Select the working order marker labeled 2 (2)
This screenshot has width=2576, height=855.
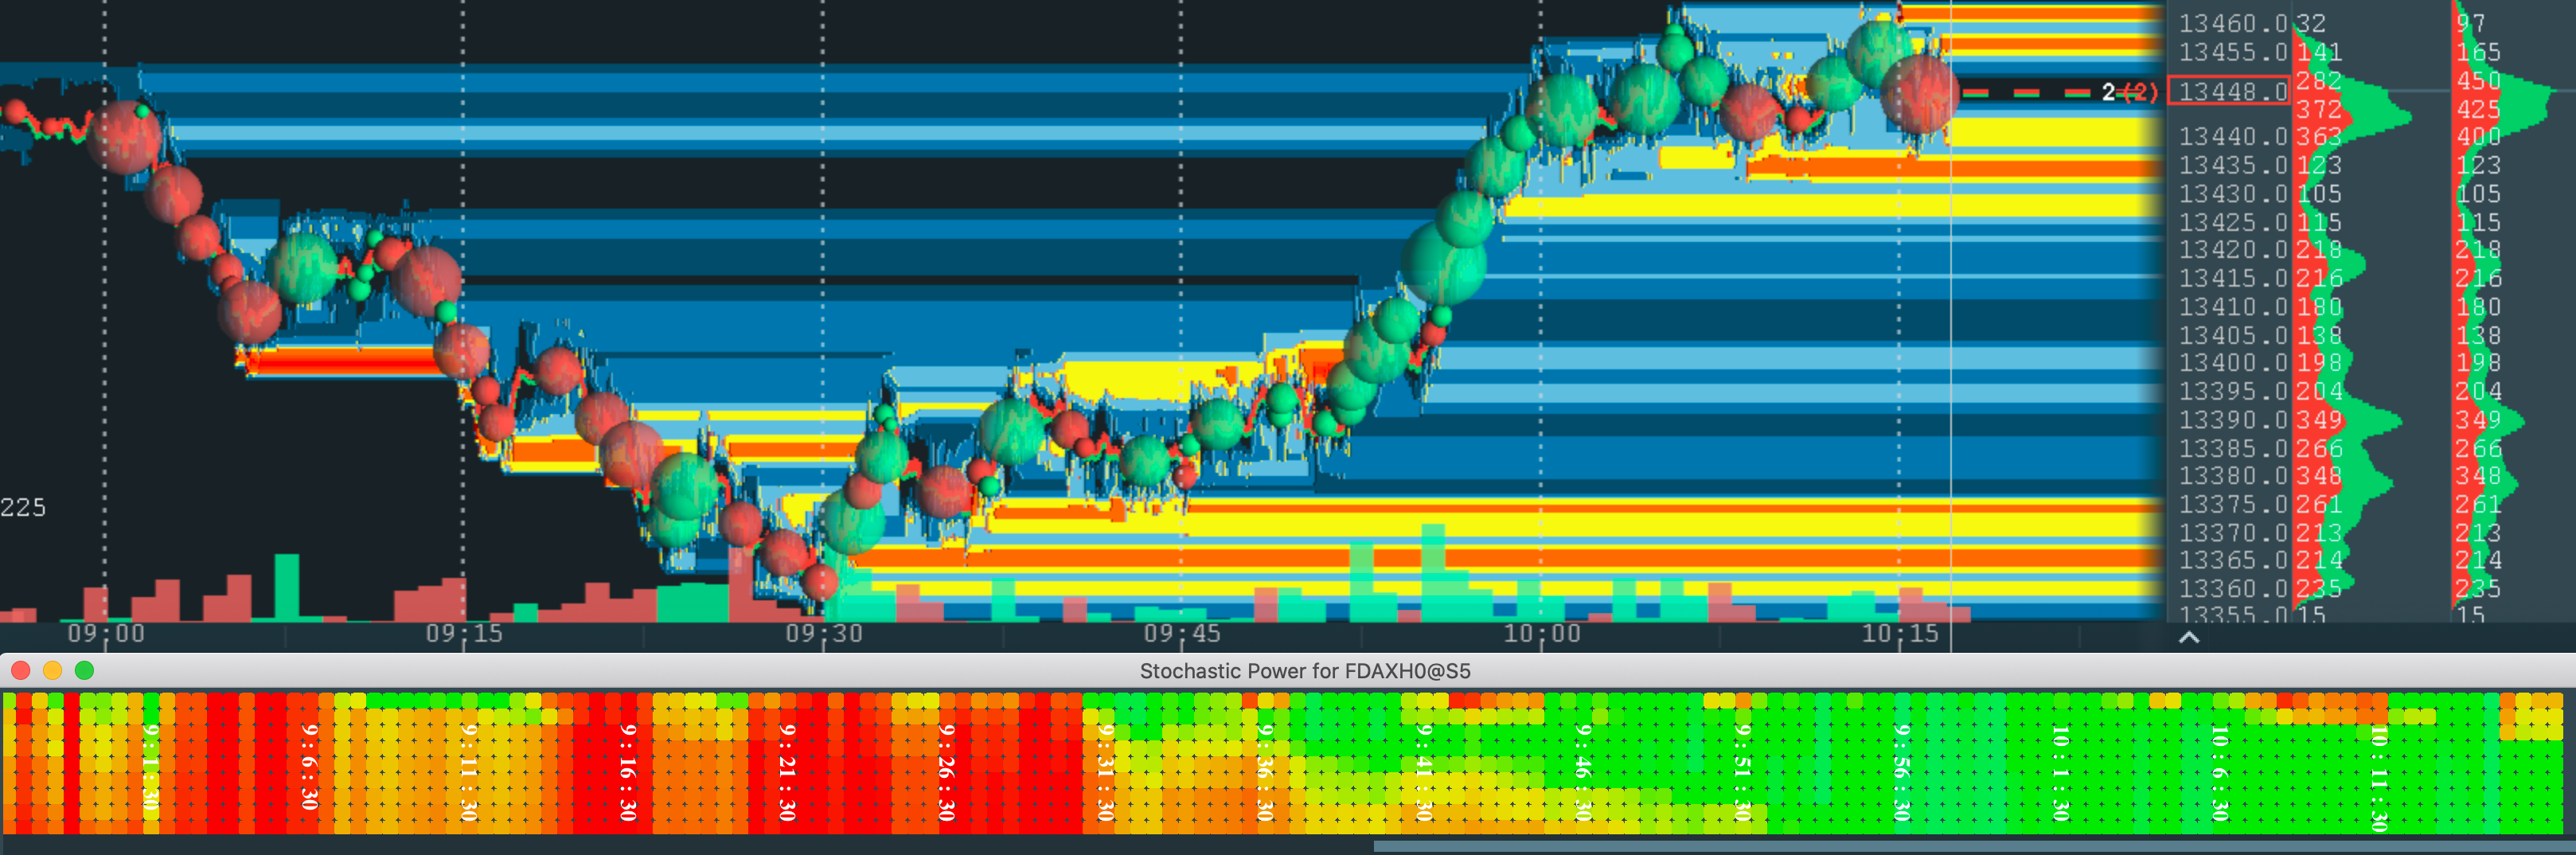tap(2127, 92)
